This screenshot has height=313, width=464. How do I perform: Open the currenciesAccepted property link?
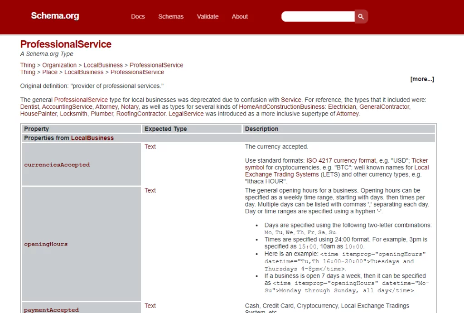[57, 165]
